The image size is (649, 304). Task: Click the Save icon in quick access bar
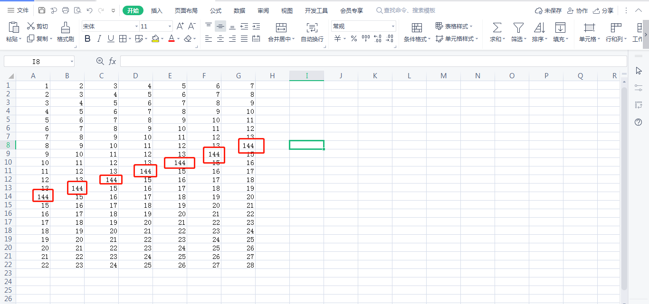click(x=42, y=10)
